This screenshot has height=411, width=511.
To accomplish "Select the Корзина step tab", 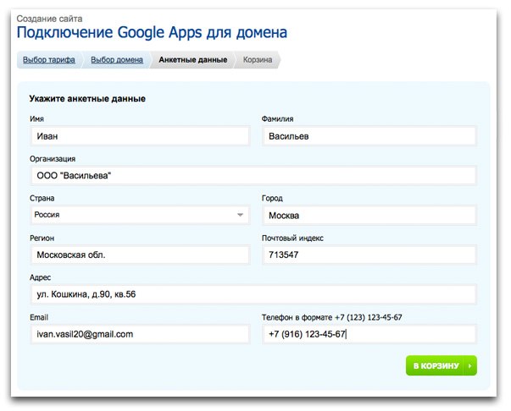I will pos(258,60).
